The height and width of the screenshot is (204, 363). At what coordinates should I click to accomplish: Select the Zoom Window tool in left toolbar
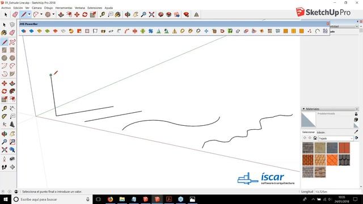(x=12, y=142)
